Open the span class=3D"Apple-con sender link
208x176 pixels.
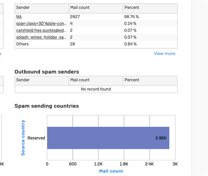tap(41, 23)
